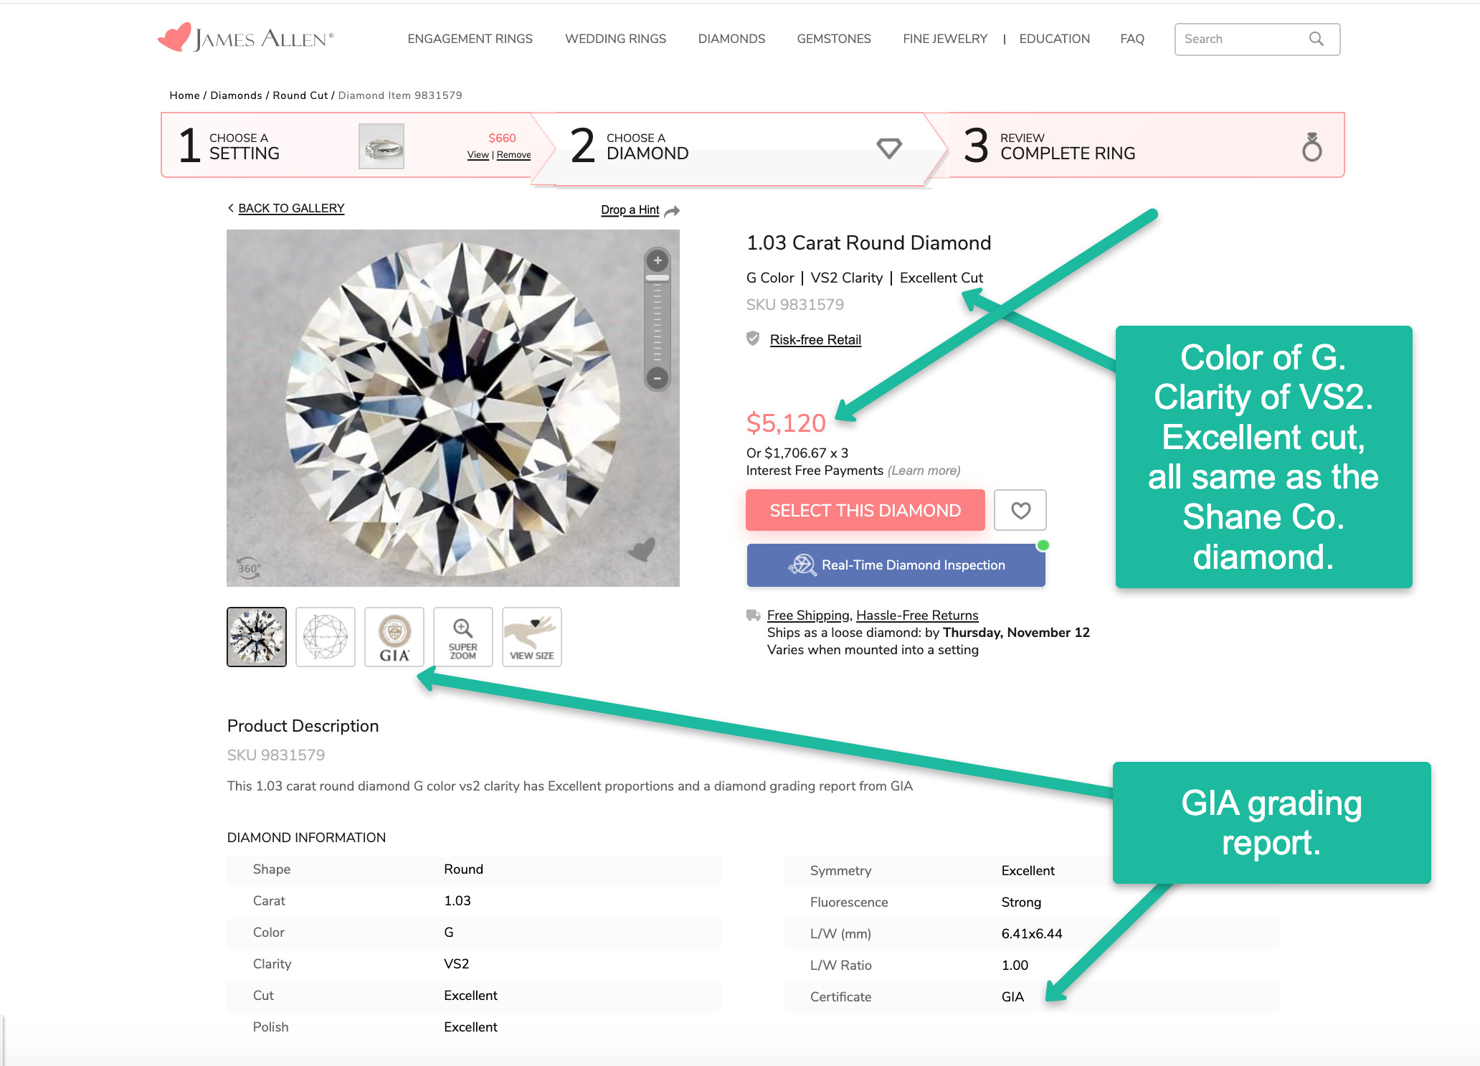Zoom in with the plus icon

click(x=657, y=260)
